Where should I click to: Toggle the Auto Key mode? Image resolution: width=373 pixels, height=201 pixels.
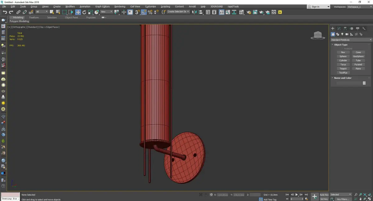coord(324,195)
